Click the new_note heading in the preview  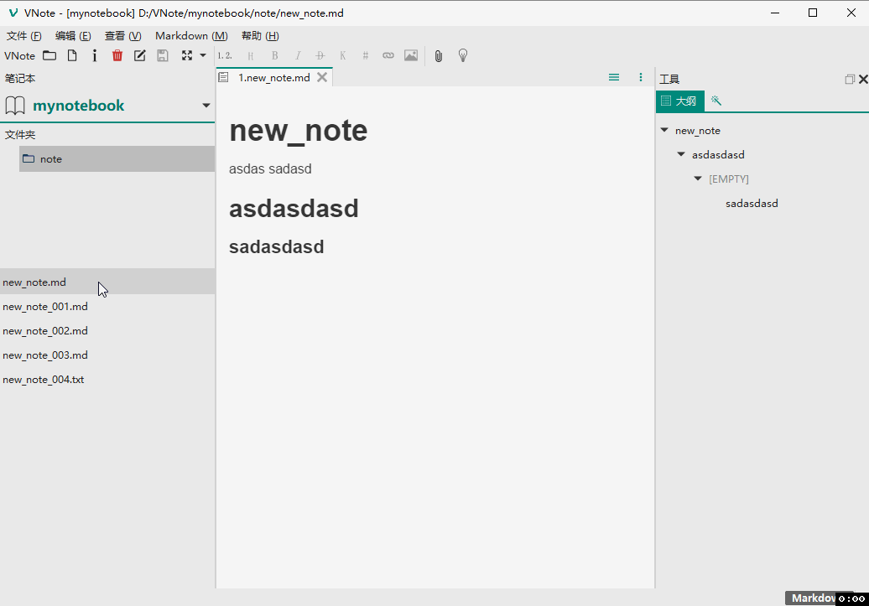coord(298,132)
